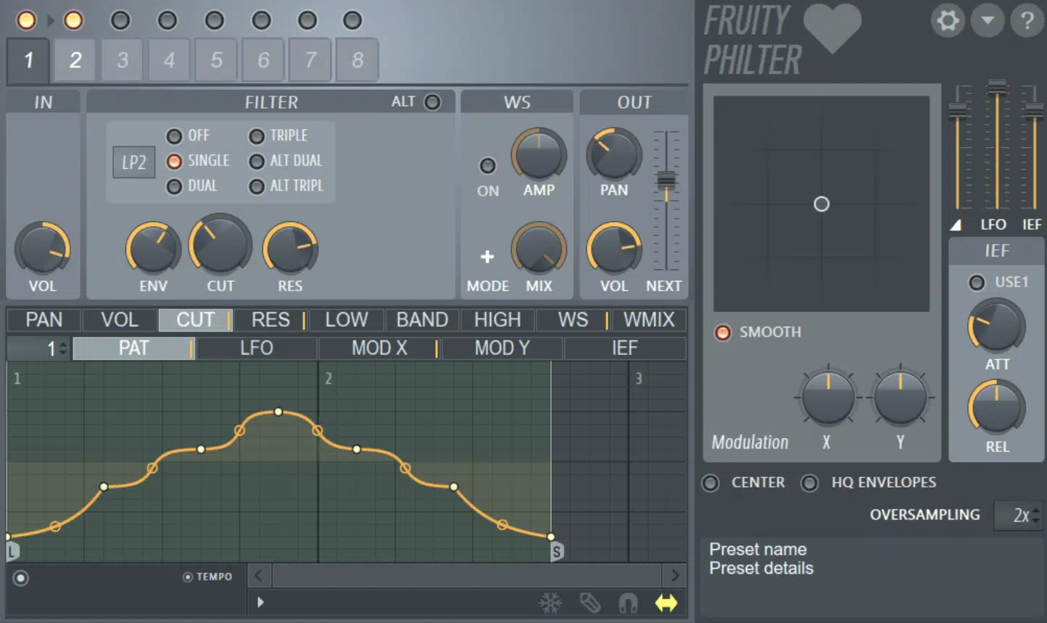Open the LP2 filter type selector

coord(134,162)
